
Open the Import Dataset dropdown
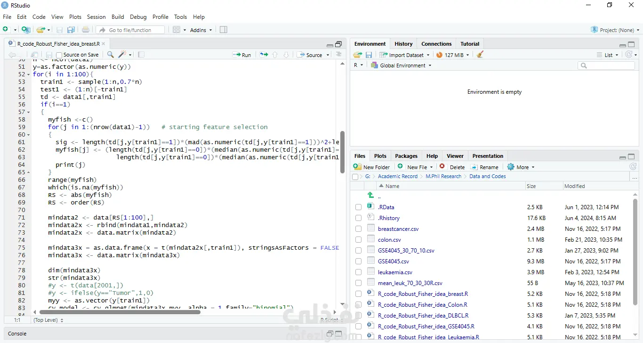405,55
